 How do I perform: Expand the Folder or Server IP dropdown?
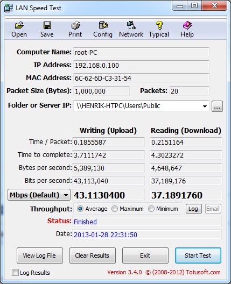tap(205, 106)
